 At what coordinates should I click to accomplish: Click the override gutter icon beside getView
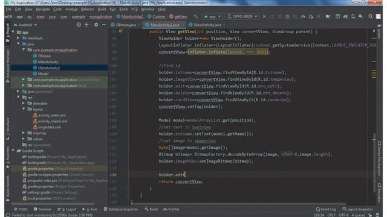click(120, 31)
